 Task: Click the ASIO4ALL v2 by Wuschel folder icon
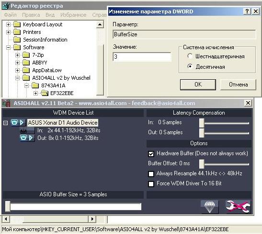coord(26,78)
